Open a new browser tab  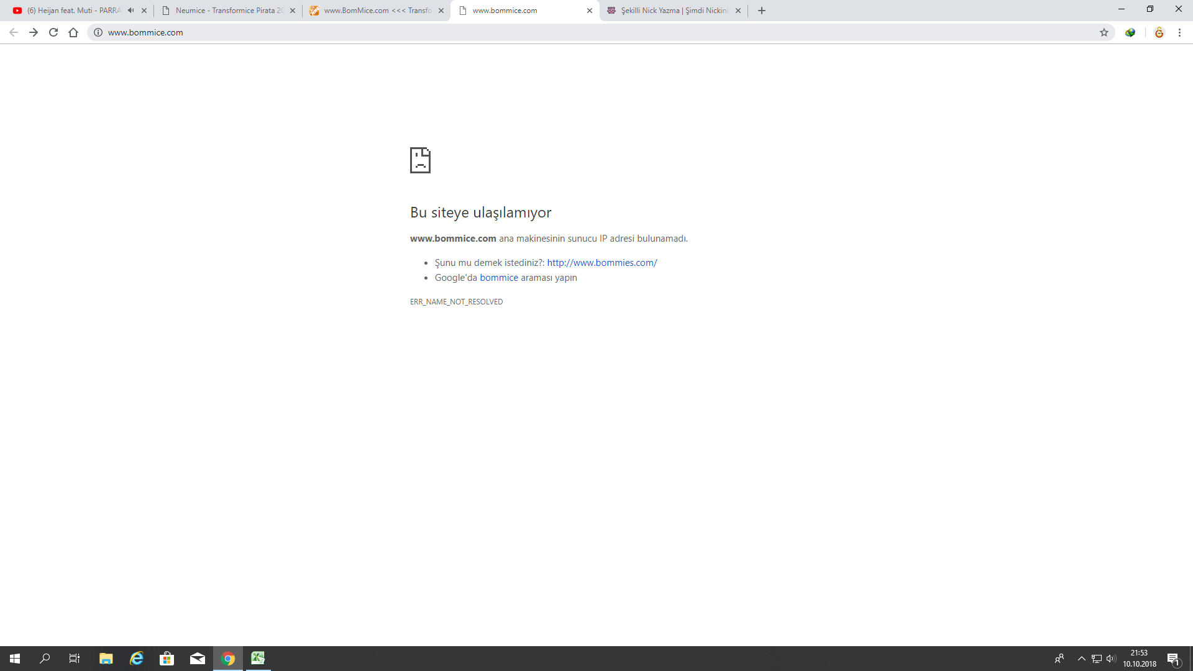click(x=762, y=11)
